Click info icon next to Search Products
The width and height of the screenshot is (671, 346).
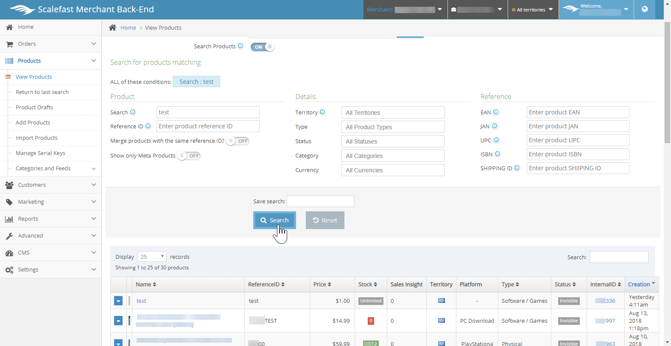(x=240, y=46)
